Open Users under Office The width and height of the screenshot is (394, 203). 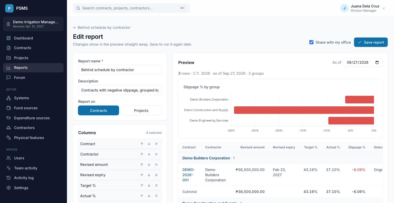[x=33, y=158]
